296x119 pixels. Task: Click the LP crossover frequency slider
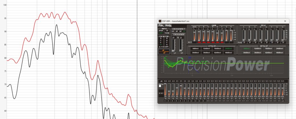pyautogui.click(x=173, y=45)
